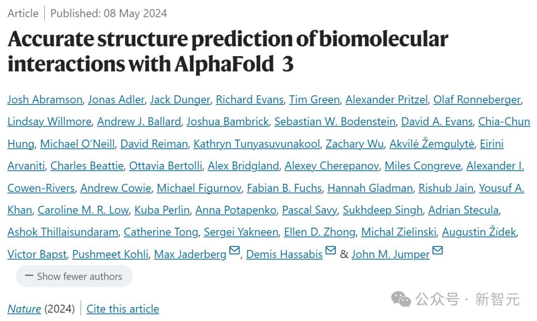Select Alexander Pritzel in the author list
Viewport: 537px width, 321px height.
tap(387, 99)
